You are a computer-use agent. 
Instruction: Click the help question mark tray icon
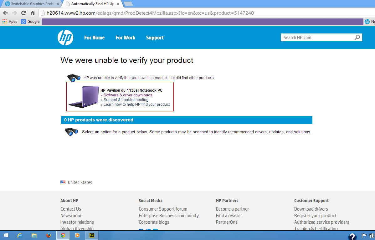click(x=352, y=236)
